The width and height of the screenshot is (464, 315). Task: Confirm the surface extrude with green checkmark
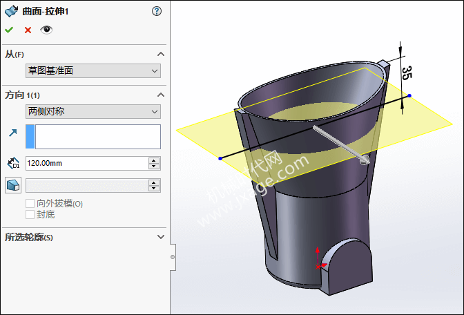tap(9, 30)
